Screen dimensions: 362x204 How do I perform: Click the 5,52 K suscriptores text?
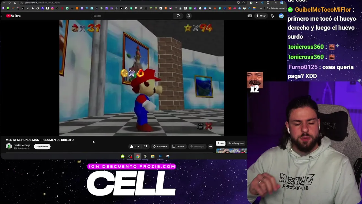coord(21,148)
